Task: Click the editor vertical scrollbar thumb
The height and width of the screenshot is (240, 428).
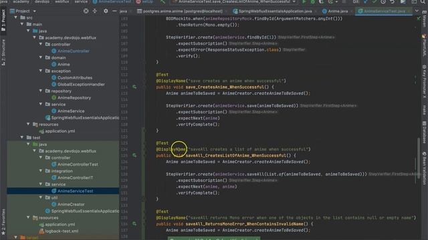Action: [418, 158]
